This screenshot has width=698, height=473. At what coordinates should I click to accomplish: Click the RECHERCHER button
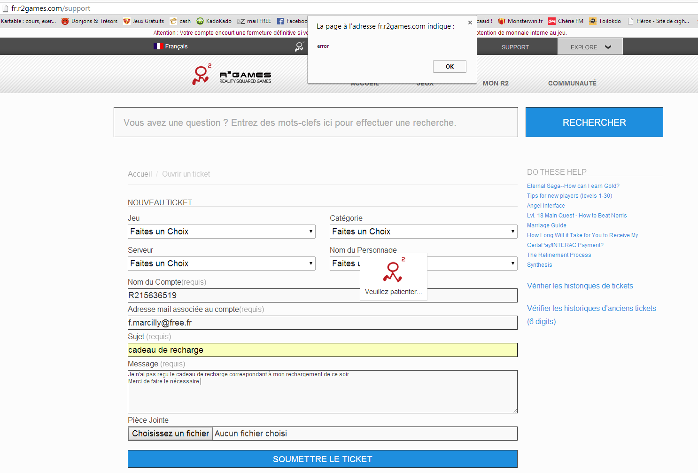[594, 123]
